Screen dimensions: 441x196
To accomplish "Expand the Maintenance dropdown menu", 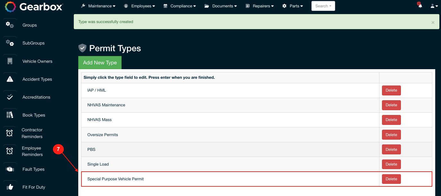I will [98, 6].
